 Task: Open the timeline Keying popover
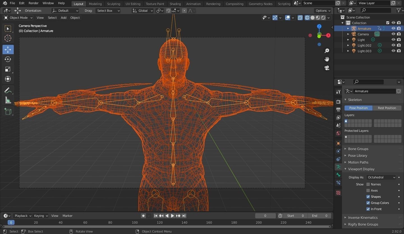tap(41, 216)
